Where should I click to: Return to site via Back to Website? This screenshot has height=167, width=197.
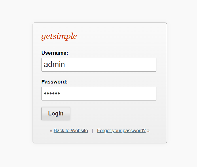click(71, 130)
